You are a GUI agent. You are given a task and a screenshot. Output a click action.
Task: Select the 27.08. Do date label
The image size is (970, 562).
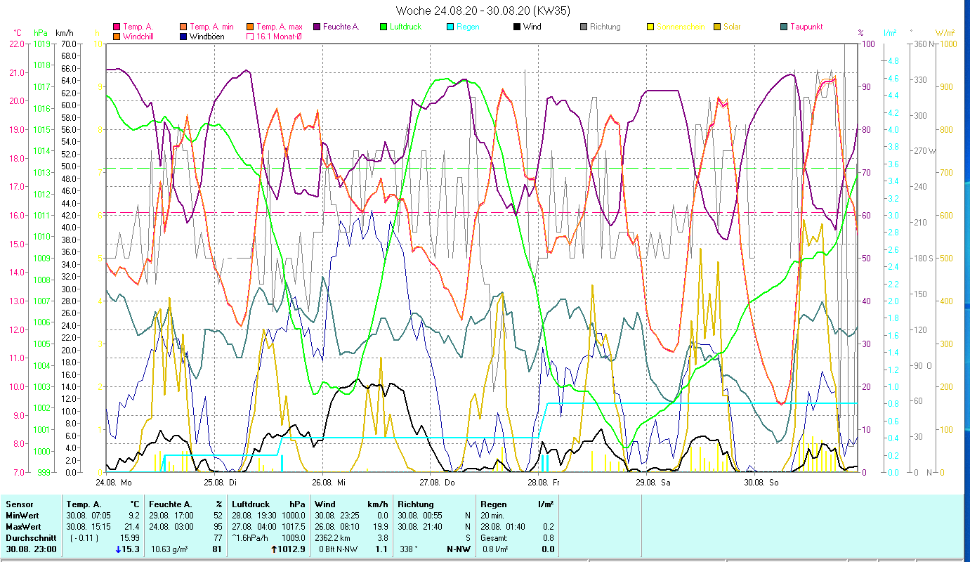coord(437,483)
